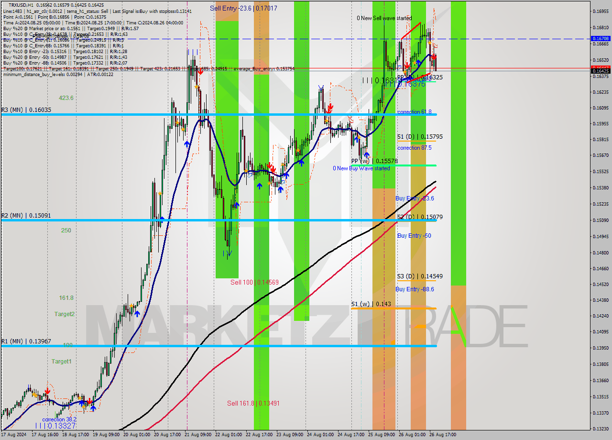Click the 0 New Sell wave started text
The height and width of the screenshot is (440, 612).
(x=384, y=18)
